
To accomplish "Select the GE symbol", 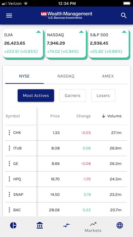I will (16, 164).
